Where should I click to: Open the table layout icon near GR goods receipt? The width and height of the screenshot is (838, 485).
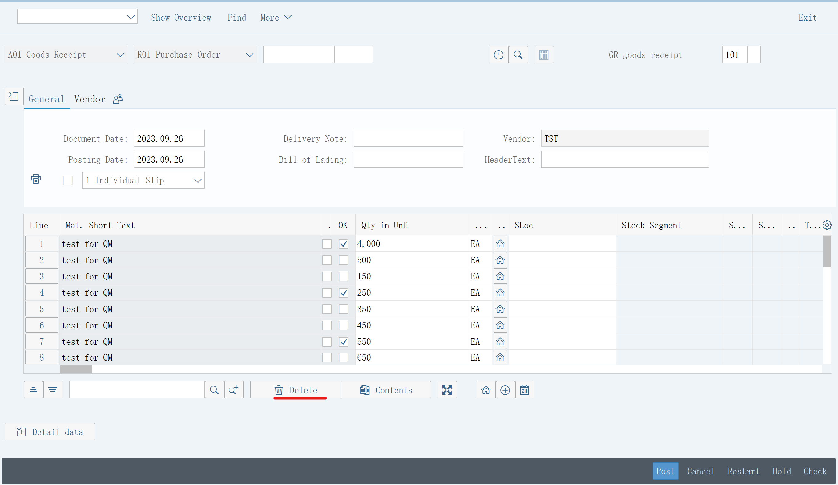coord(544,55)
